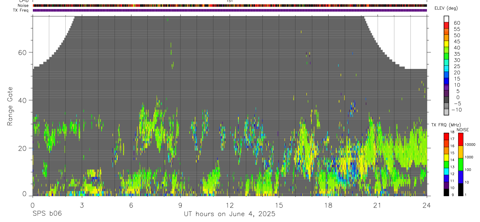Click the TX FRQ (MHz) legend title

pos(445,125)
